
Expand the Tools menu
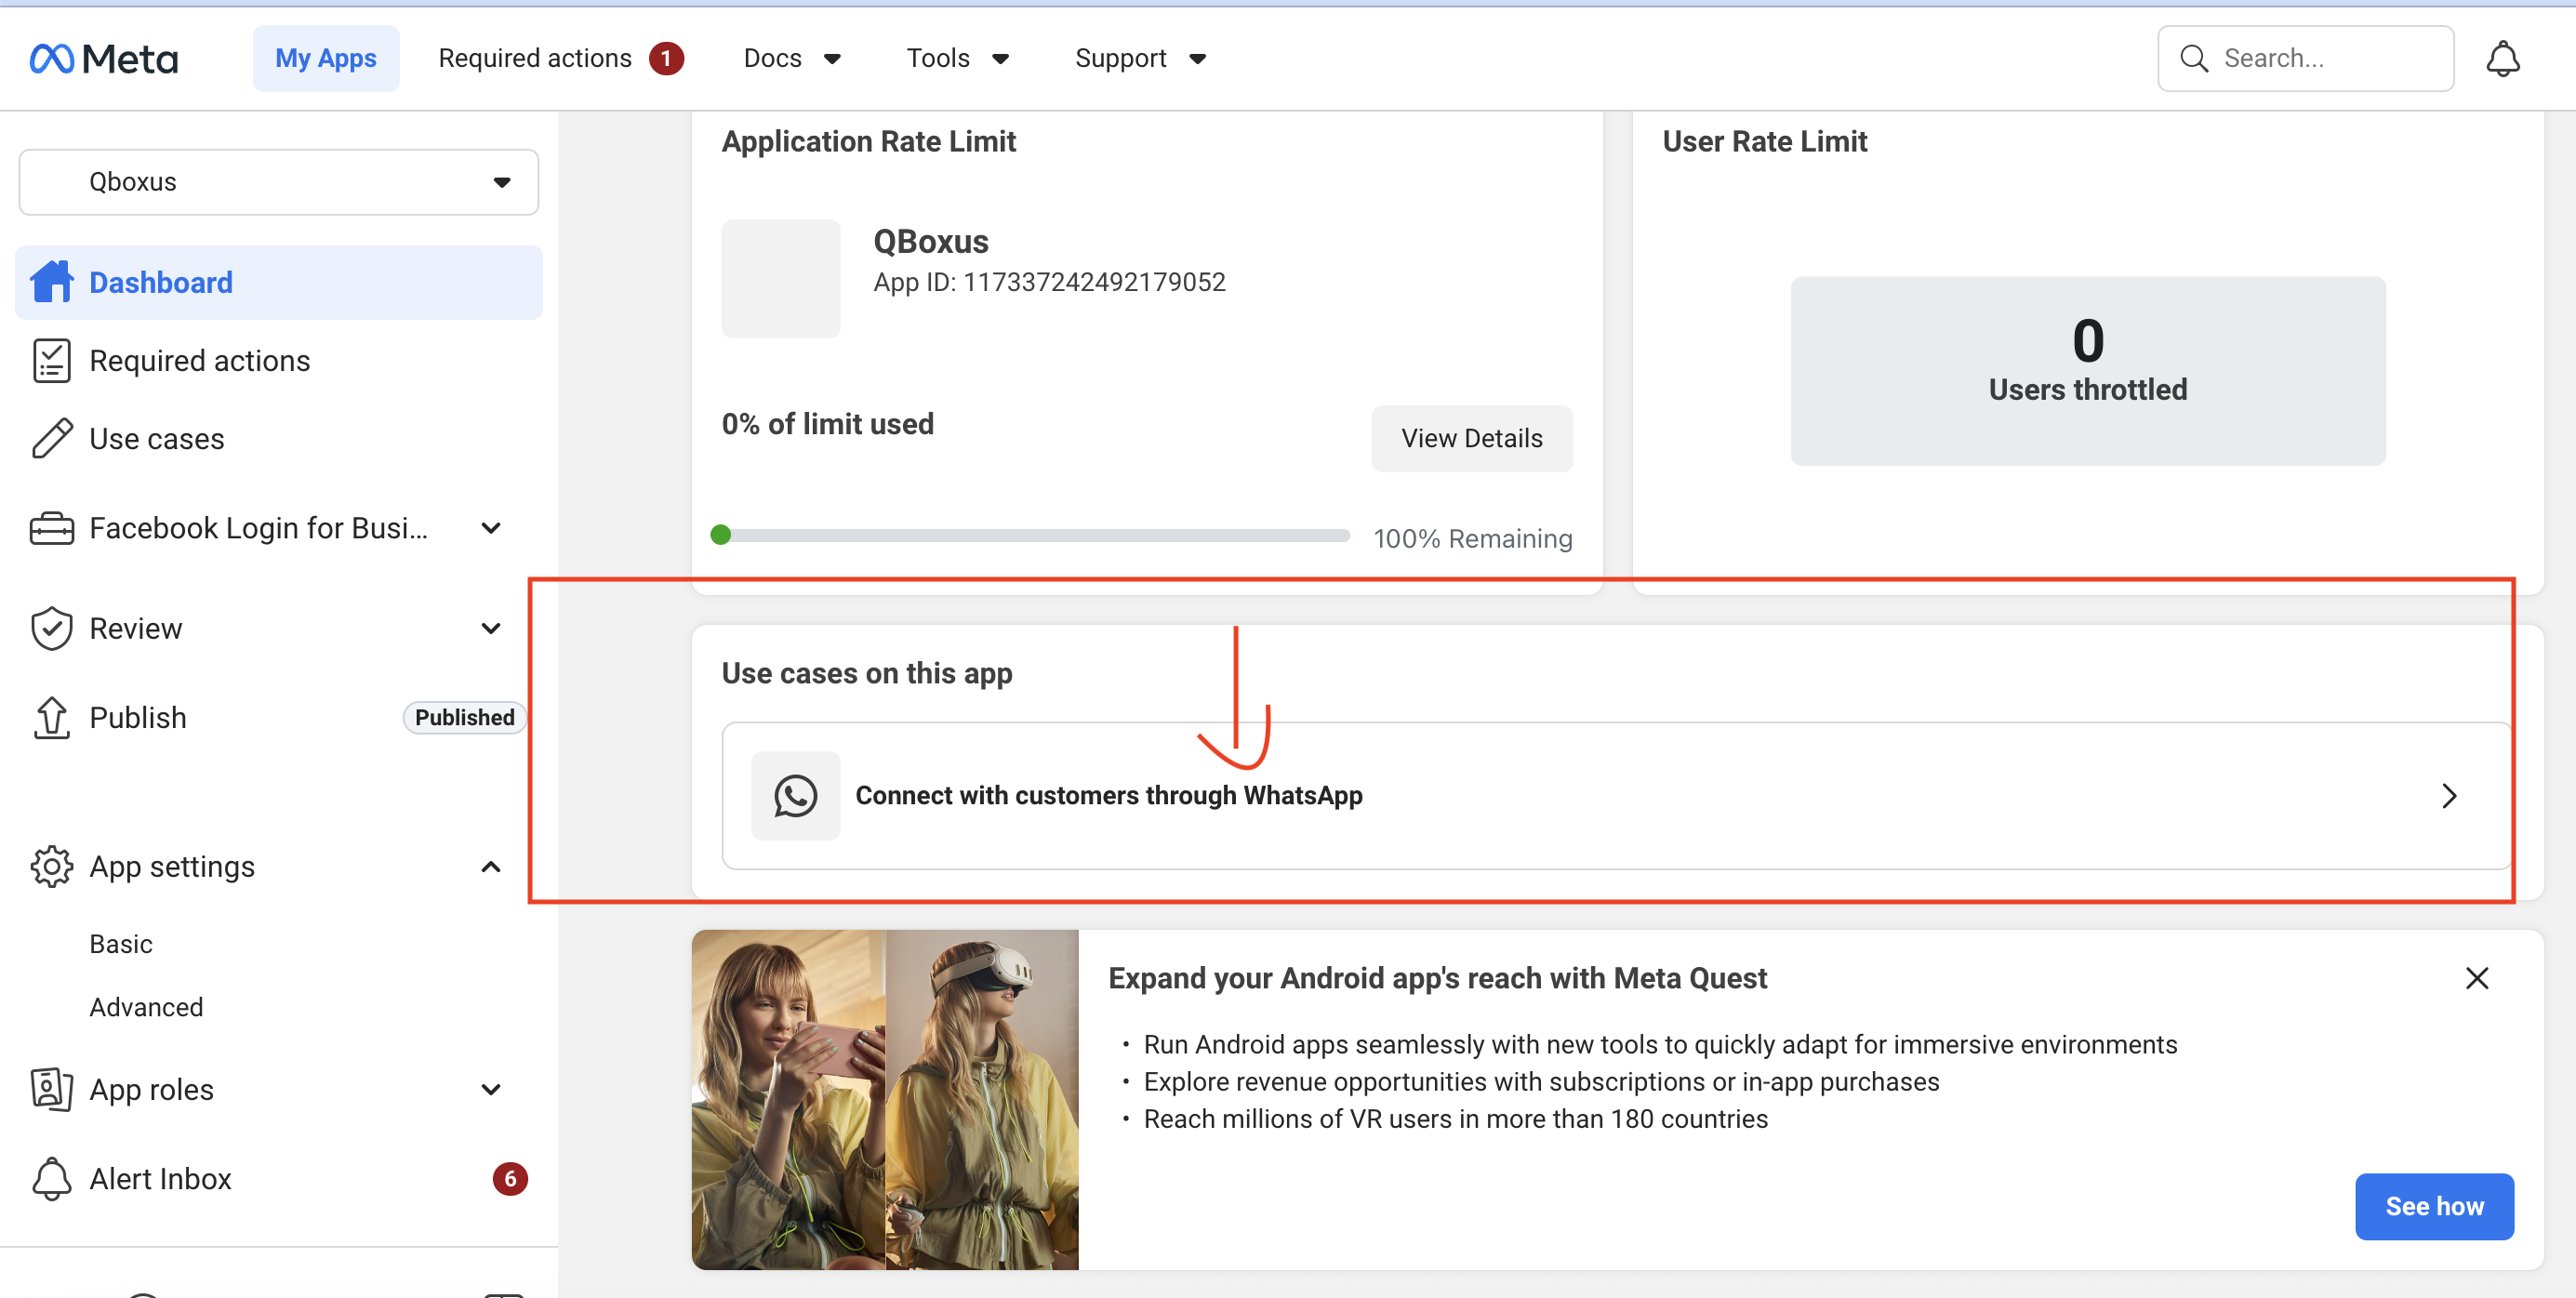[x=958, y=59]
